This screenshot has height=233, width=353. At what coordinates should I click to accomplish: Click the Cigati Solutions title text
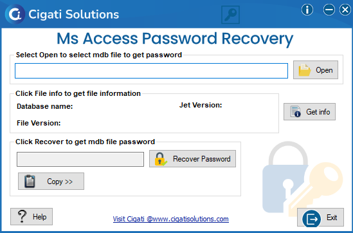pos(73,14)
